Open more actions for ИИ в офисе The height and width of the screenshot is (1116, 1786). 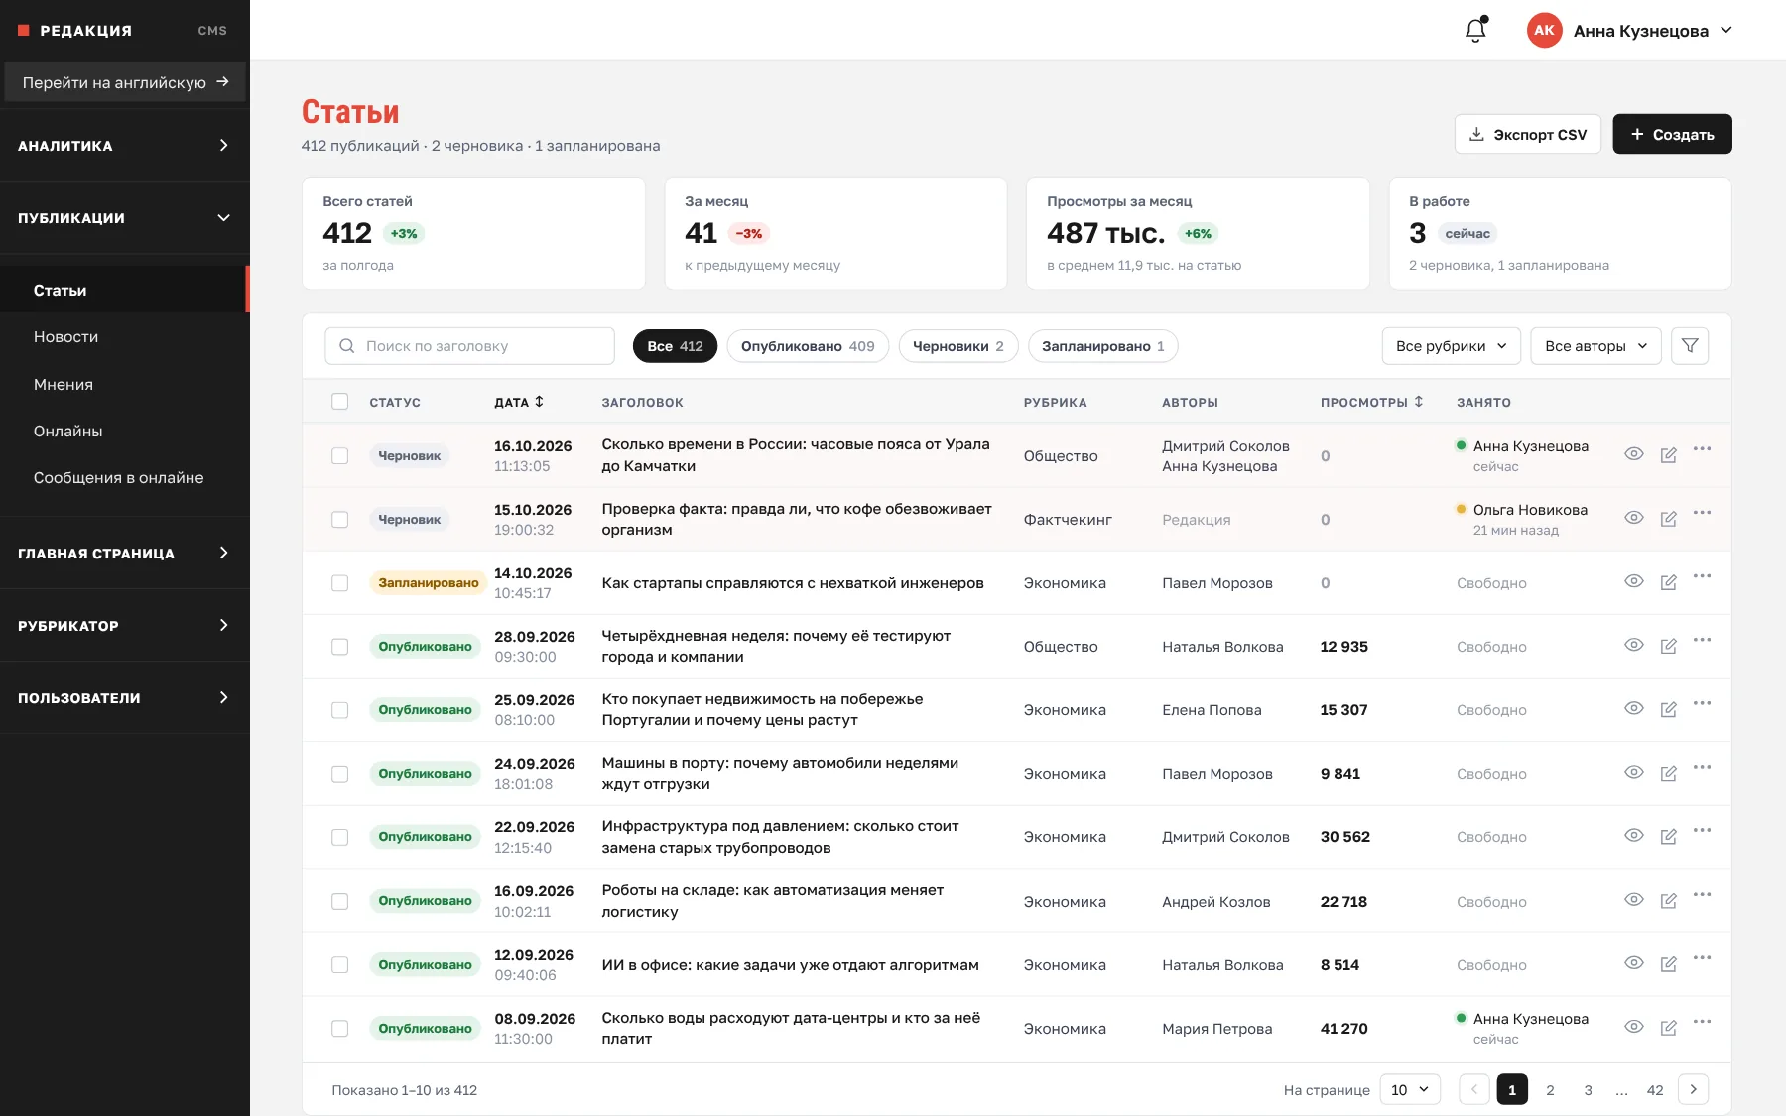(x=1703, y=958)
